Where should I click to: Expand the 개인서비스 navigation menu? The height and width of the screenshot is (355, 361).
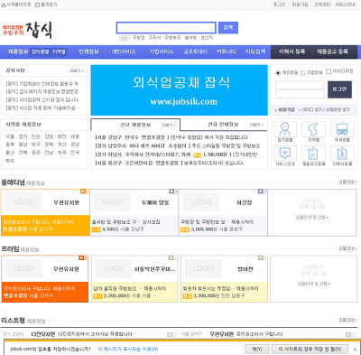[122, 51]
